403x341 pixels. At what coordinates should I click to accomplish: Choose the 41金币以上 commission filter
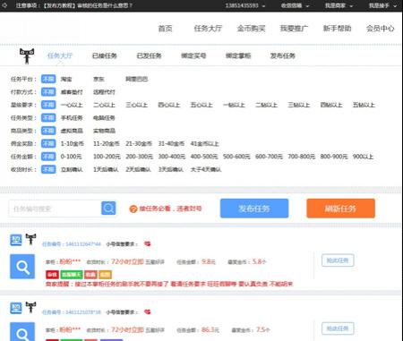[204, 144]
